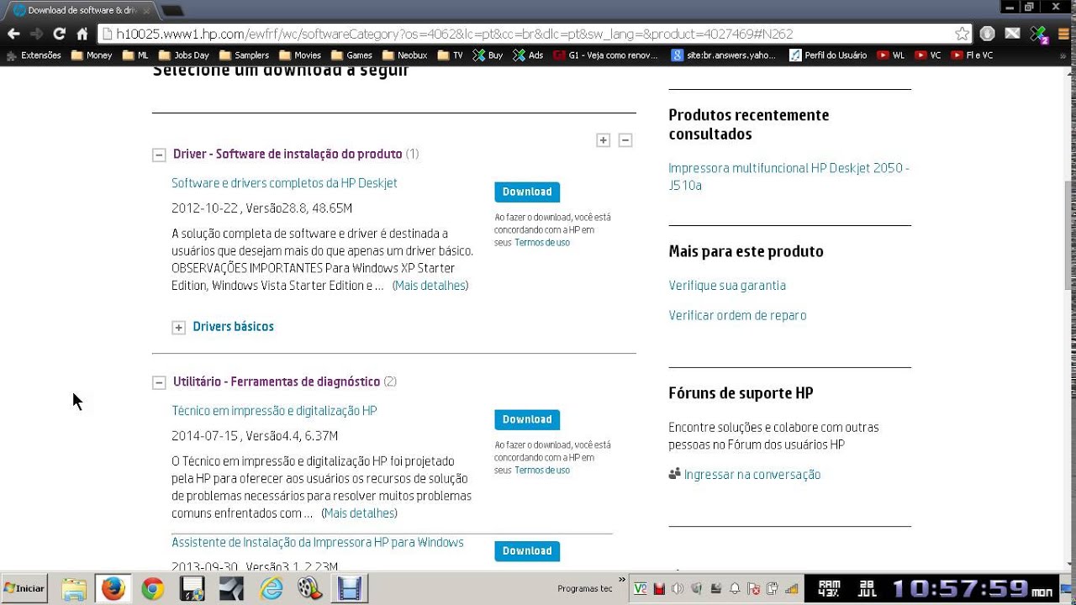1076x605 pixels.
Task: Show hidden taskbar toolbar items chevron
Action: tap(623, 580)
